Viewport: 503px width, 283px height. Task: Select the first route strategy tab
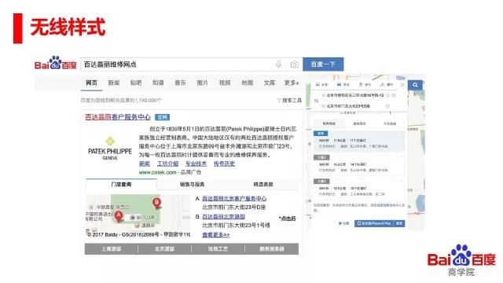pos(329,123)
